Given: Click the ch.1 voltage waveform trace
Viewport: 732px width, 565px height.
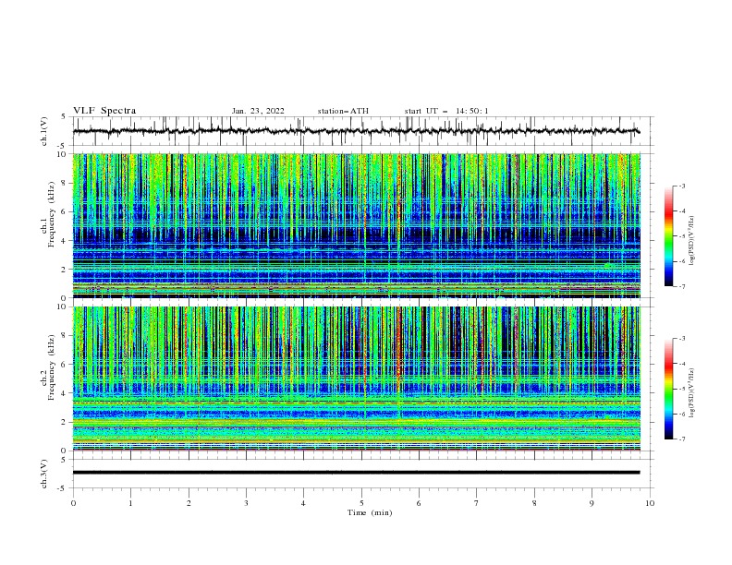Looking at the screenshot, I should coord(356,131).
